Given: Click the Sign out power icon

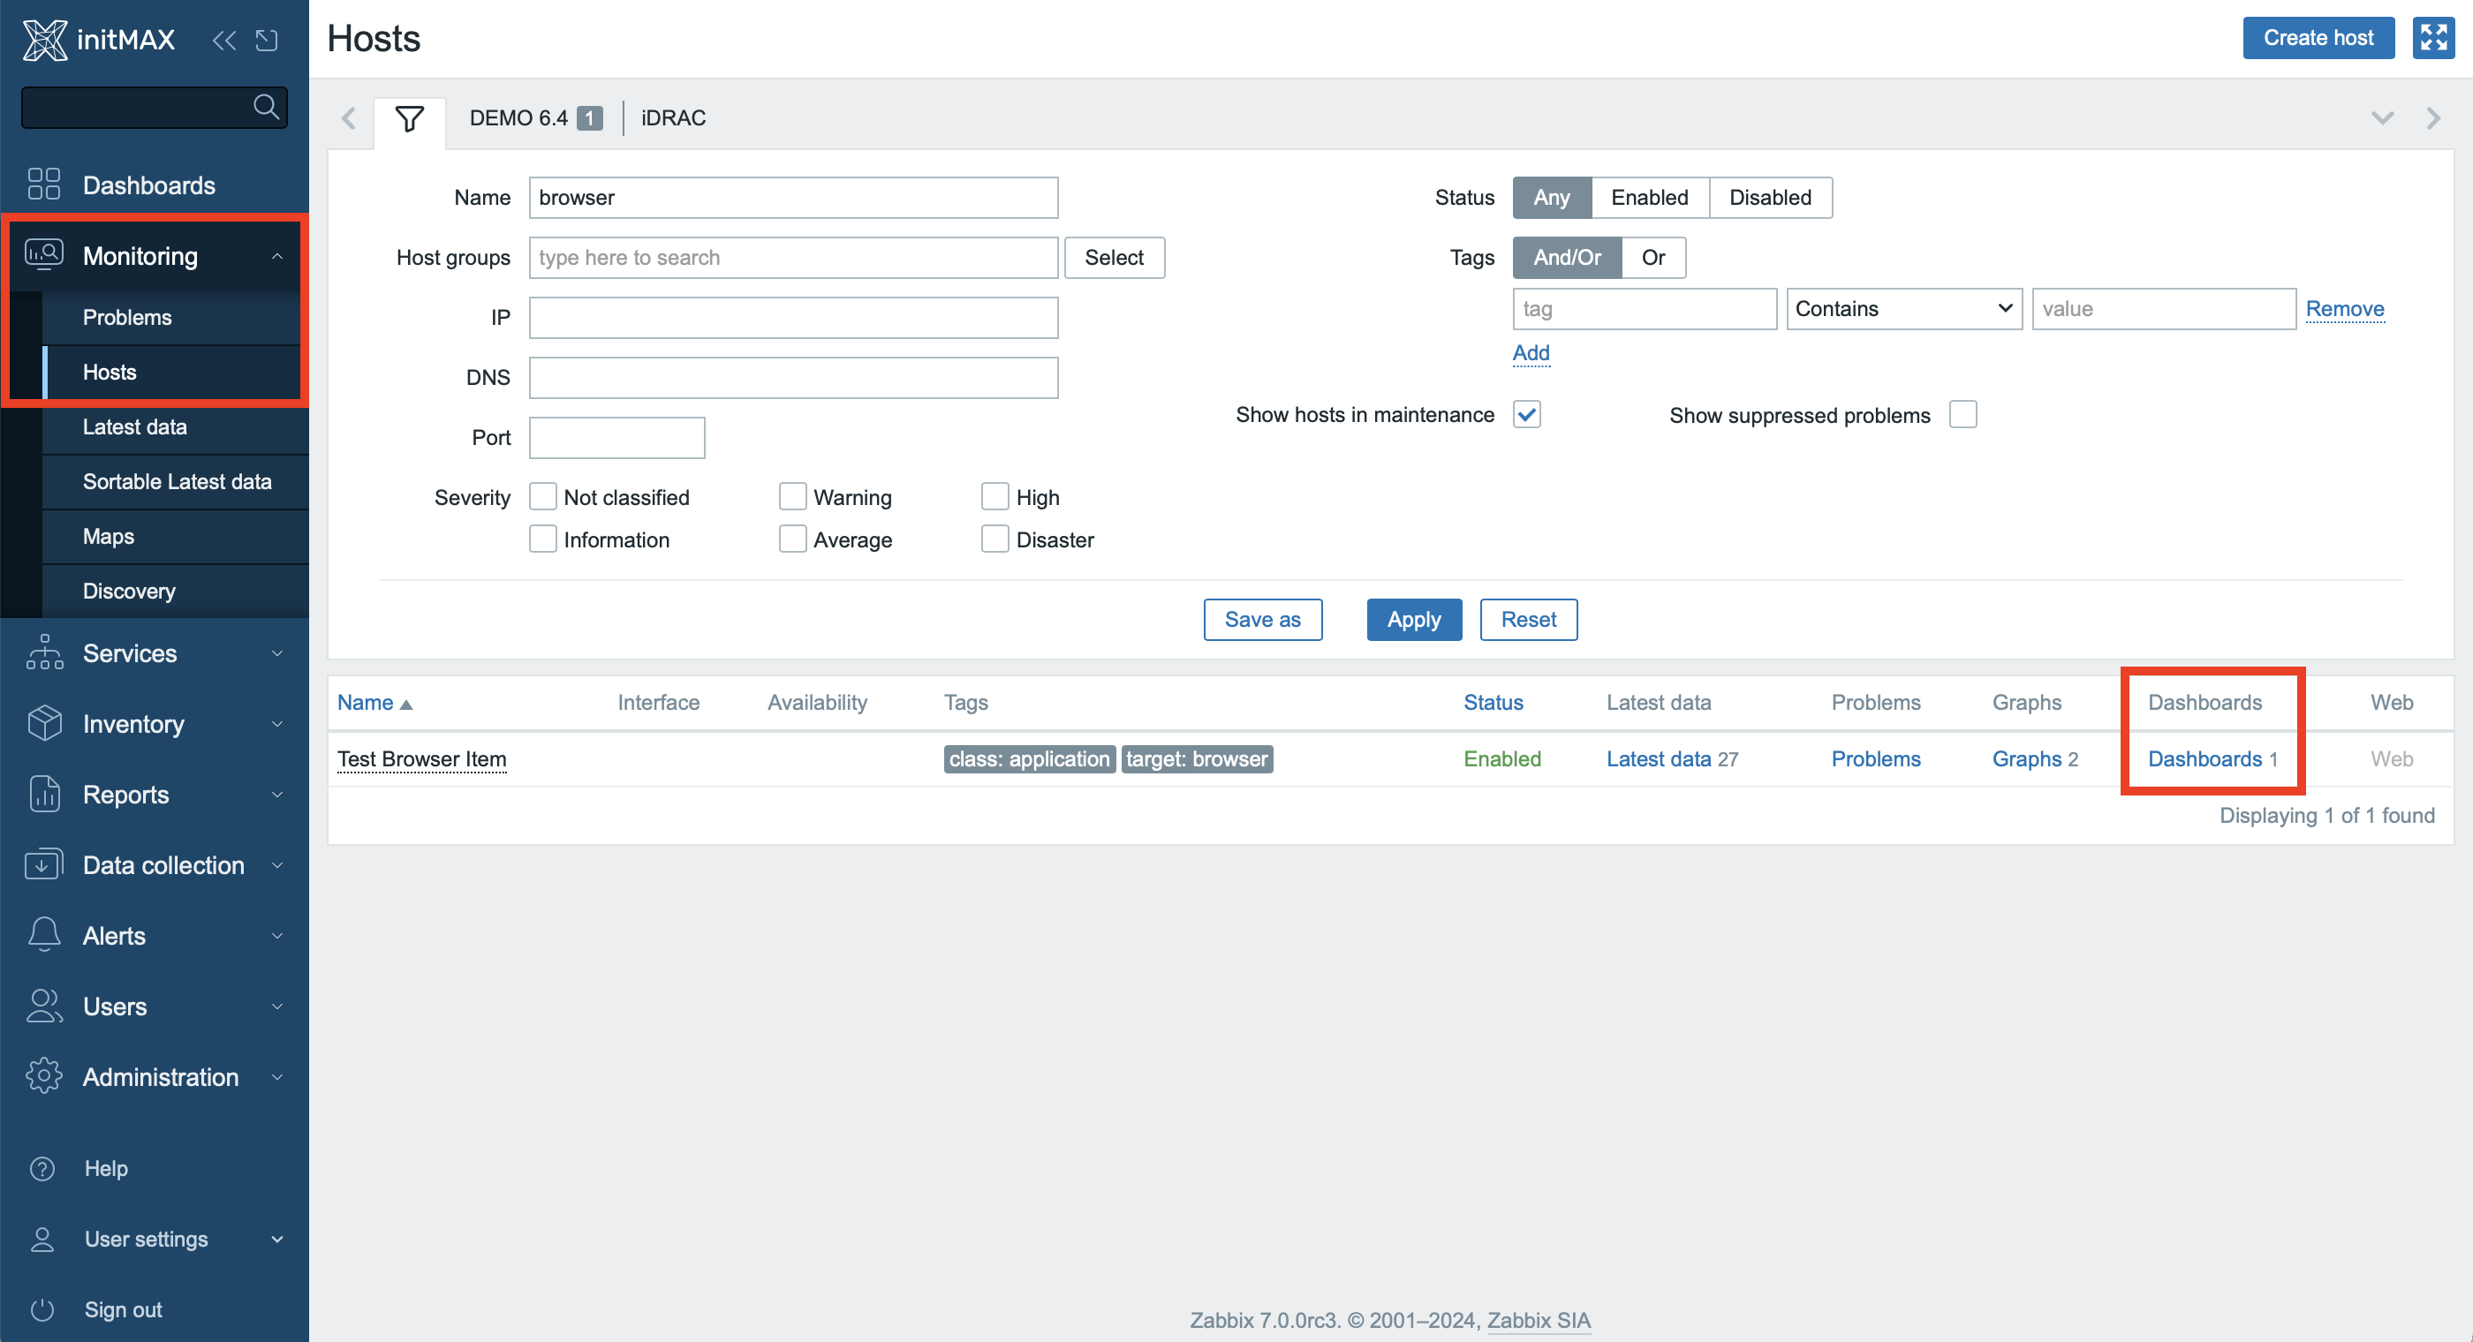Looking at the screenshot, I should (x=42, y=1308).
